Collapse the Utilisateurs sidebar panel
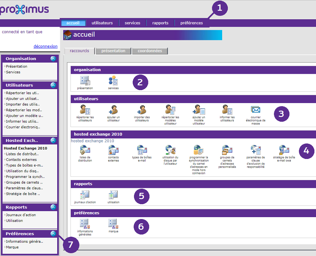The width and height of the screenshot is (316, 256). click(53, 85)
